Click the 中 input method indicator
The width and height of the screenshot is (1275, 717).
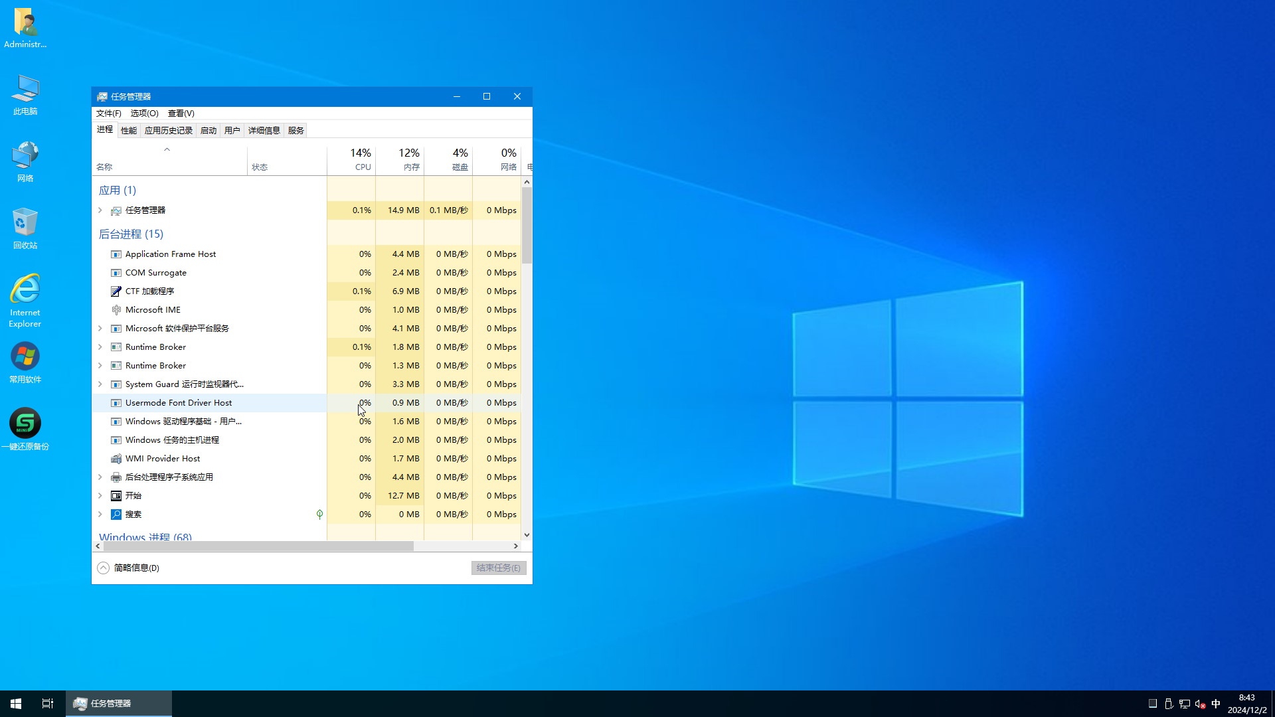(1216, 704)
